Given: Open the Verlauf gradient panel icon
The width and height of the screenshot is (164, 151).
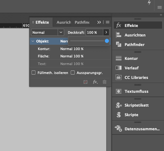Looking at the screenshot, I should tap(118, 68).
